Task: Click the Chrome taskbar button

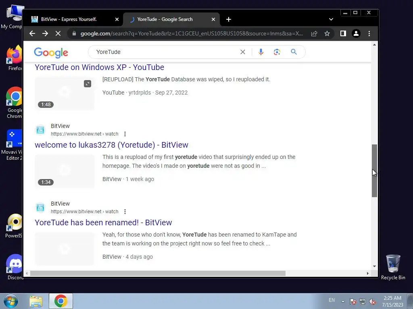Action: 61,301
